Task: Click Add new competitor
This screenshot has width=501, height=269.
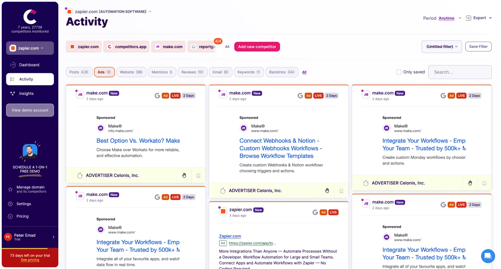Action: pos(257,47)
